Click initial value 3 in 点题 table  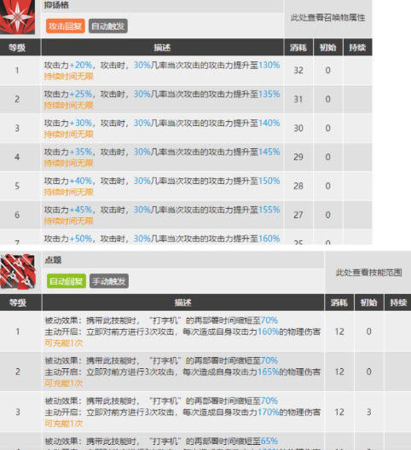pos(368,412)
